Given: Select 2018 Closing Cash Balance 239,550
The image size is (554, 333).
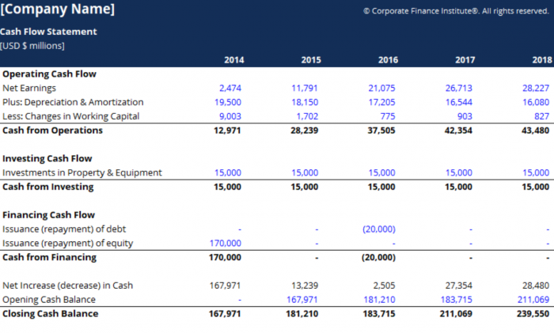Looking at the screenshot, I should [532, 313].
